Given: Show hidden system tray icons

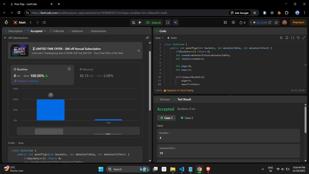Looking at the screenshot, I should pyautogui.click(x=263, y=169).
